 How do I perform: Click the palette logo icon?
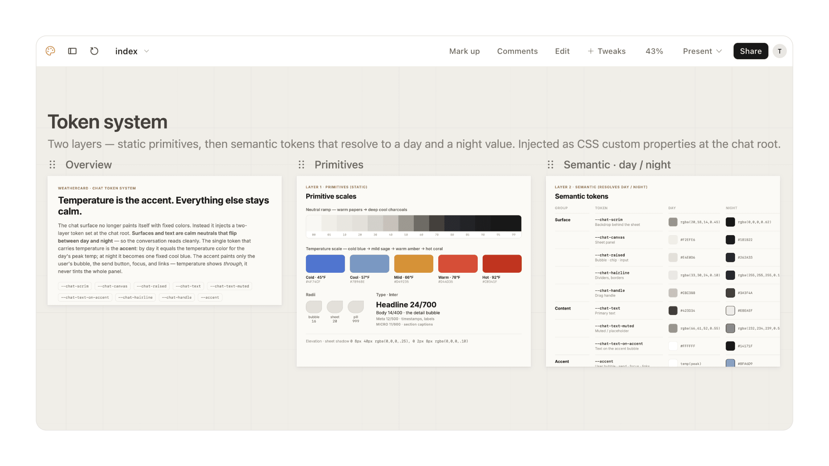tap(51, 51)
